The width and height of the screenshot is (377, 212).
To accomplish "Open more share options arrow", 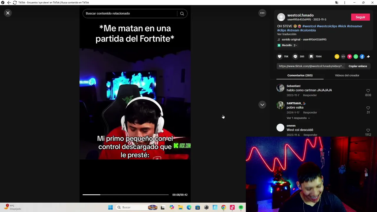I will (x=368, y=57).
